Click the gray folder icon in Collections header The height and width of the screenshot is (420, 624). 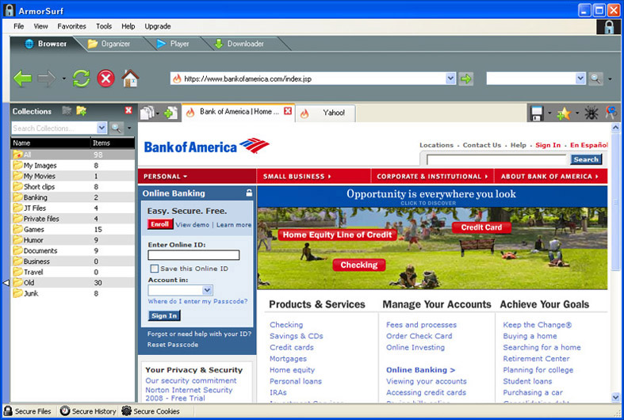[67, 111]
